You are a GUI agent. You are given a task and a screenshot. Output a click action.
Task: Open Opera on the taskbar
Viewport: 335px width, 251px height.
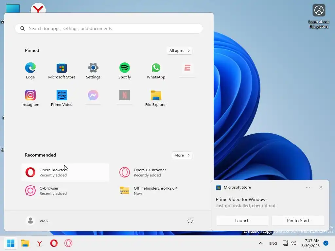click(x=54, y=243)
